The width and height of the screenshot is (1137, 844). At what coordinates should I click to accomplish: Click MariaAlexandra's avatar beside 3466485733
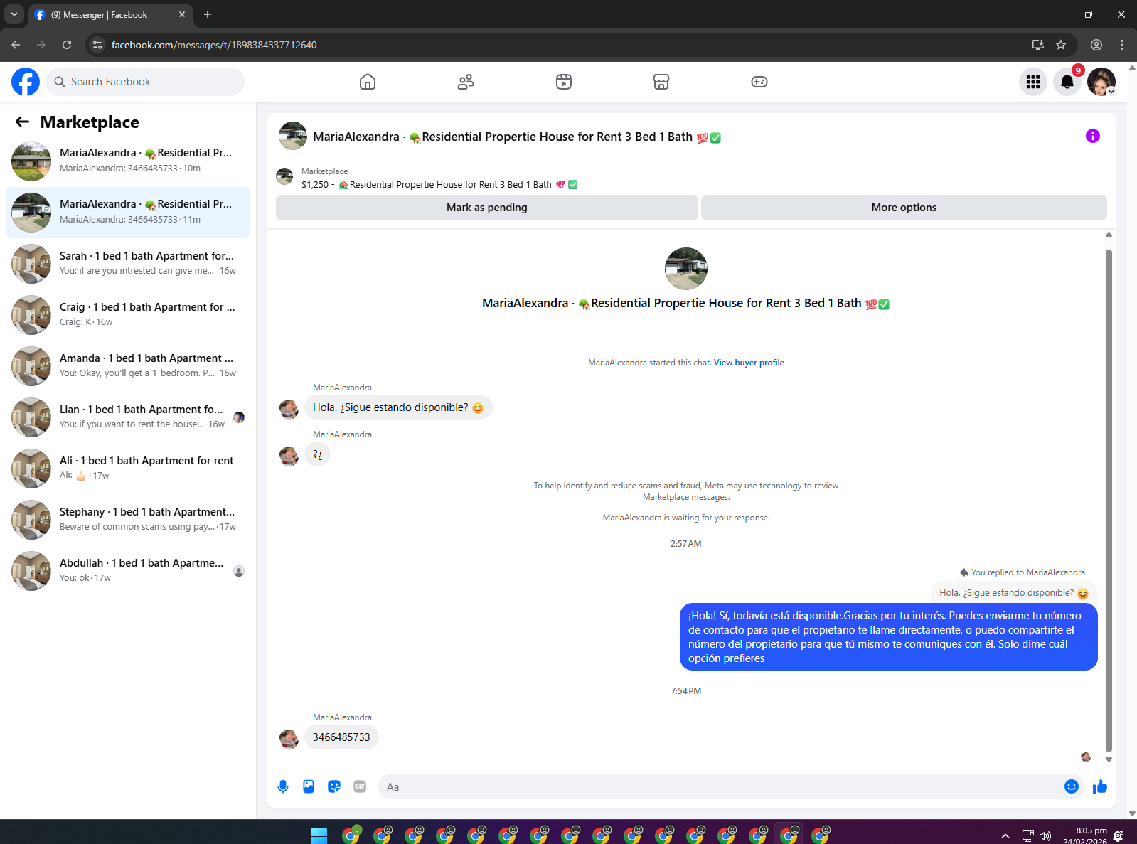pyautogui.click(x=289, y=739)
